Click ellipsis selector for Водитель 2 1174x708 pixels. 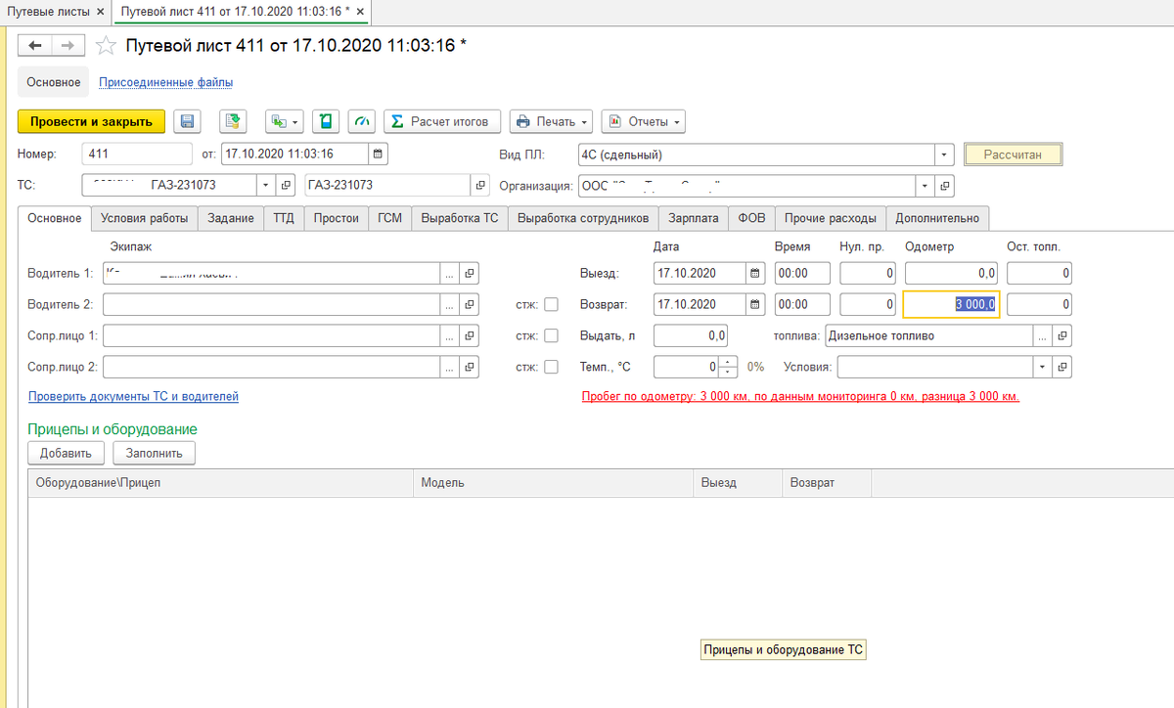coord(449,304)
